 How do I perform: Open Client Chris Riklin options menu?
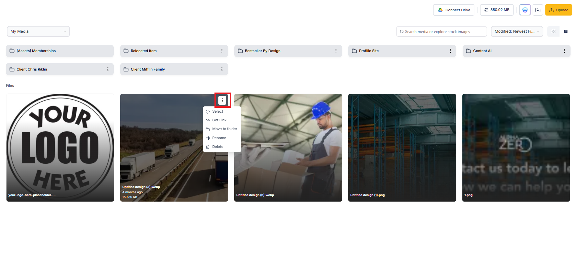click(x=108, y=69)
